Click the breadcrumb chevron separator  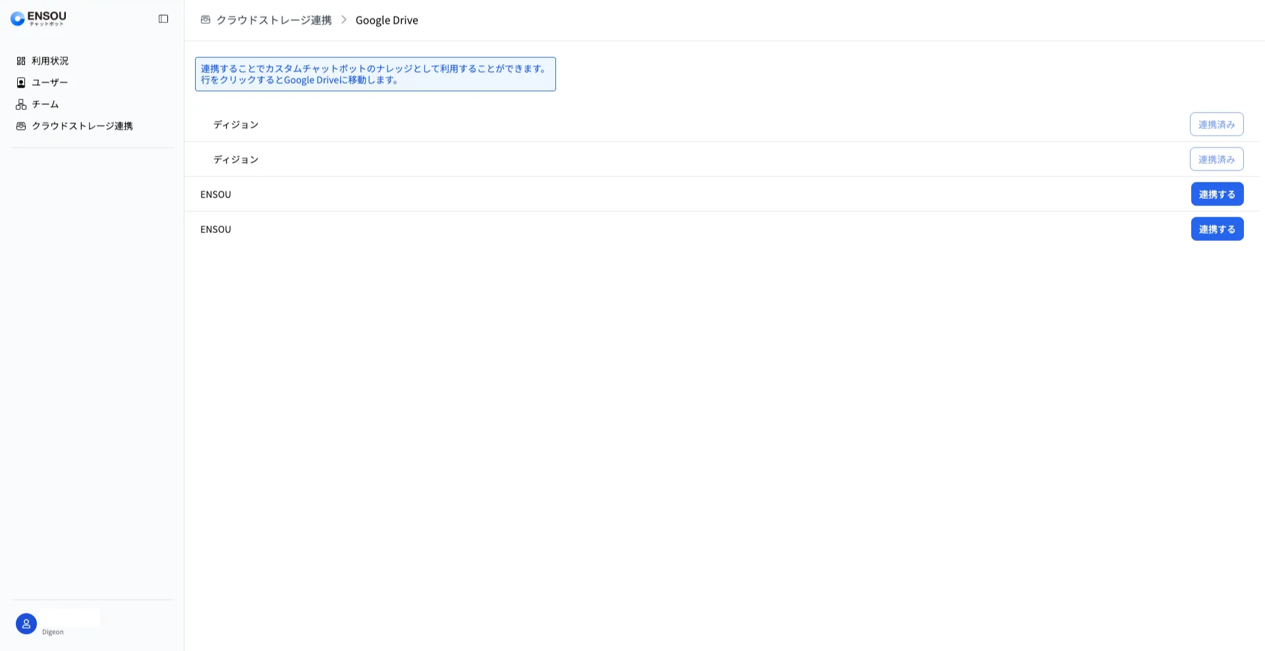click(x=343, y=20)
